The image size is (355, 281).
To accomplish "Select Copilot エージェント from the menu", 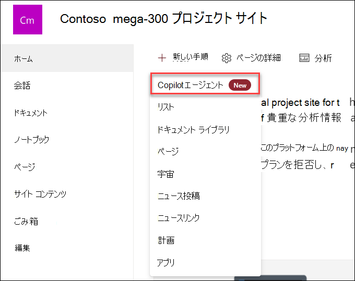I will [x=205, y=83].
